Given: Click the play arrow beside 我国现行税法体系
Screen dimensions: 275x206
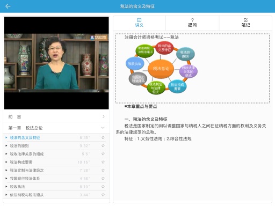Looking at the screenshot, I should click(x=6, y=179).
